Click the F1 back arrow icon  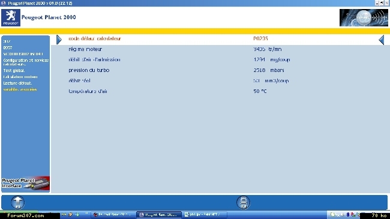point(17,202)
